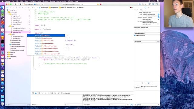The image size is (194, 109).
Task: Toggle MessageApp target membership checkbox
Action: (x=135, y=35)
